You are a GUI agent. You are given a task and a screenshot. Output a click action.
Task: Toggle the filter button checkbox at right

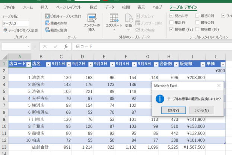coord(223,16)
